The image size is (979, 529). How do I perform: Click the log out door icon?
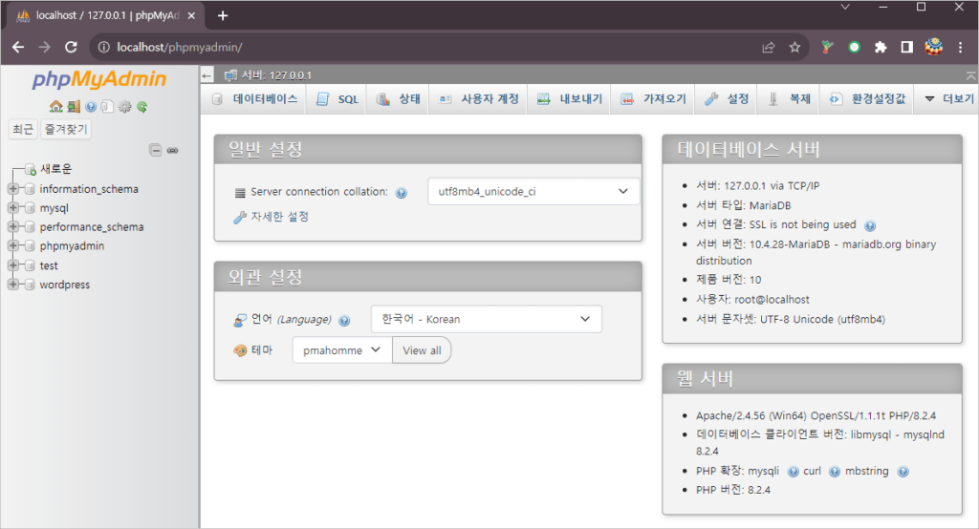(x=74, y=107)
